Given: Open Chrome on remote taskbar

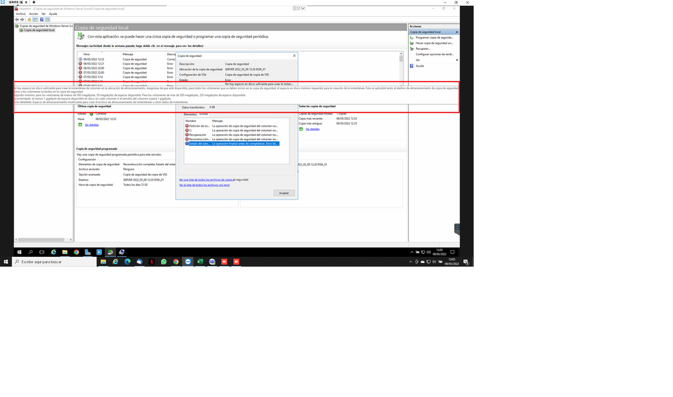Looking at the screenshot, I should [76, 252].
